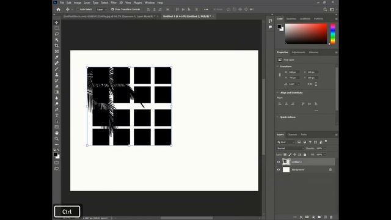Open the Normal blend mode dropdown
The height and width of the screenshot is (220, 391).
(x=290, y=148)
